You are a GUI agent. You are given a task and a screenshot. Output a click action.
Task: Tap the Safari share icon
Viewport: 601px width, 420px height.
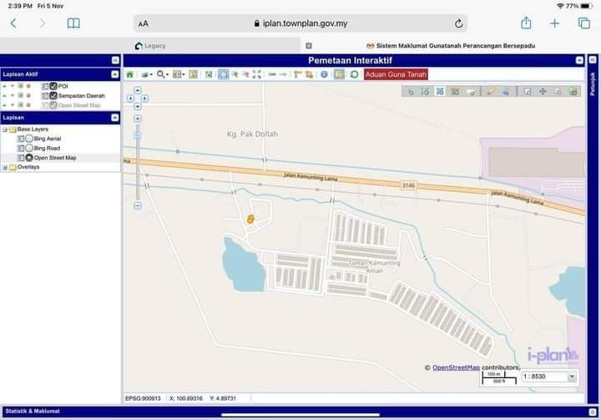(526, 23)
